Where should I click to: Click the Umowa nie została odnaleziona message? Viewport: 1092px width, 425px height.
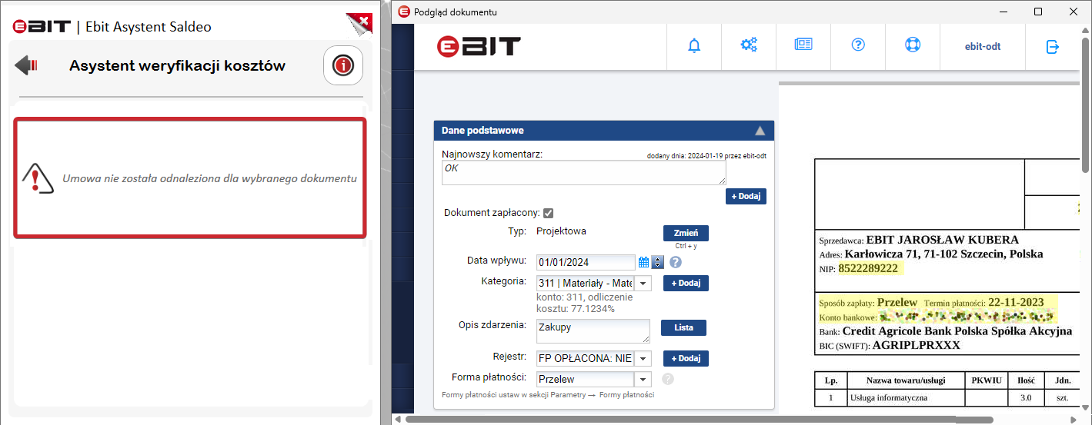pyautogui.click(x=209, y=178)
